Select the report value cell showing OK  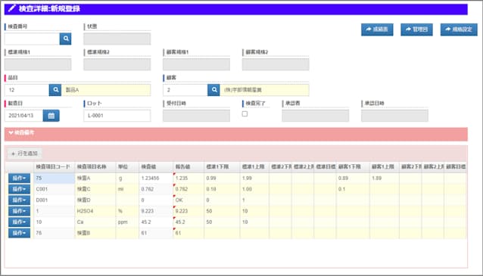tap(189, 200)
